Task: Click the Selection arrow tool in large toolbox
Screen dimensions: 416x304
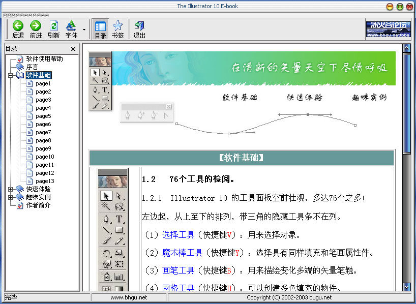Action: pyautogui.click(x=106, y=196)
